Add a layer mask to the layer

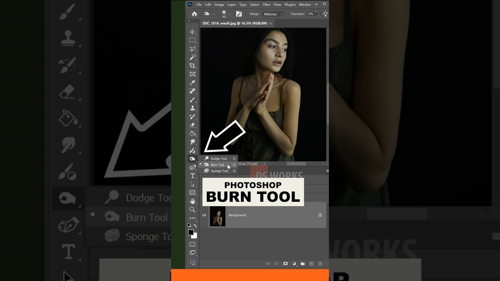coord(285,264)
